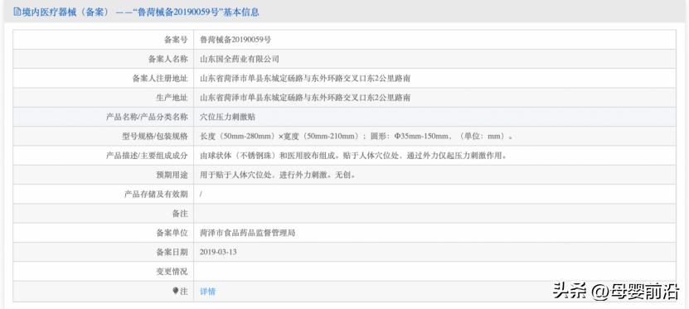
Task: Click the 备案单位 label
Action: 172,233
